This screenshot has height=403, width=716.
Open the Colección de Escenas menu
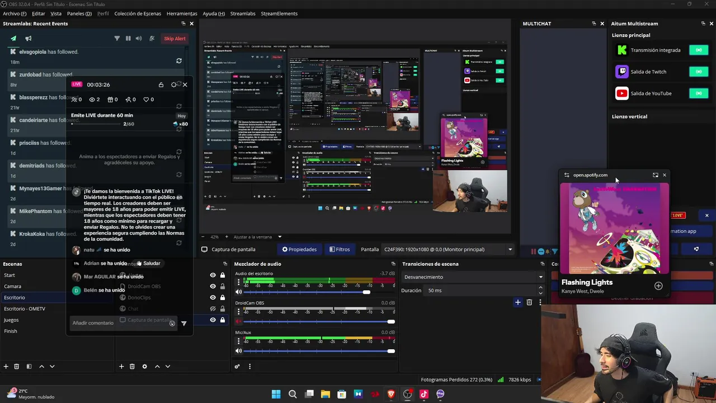pyautogui.click(x=138, y=13)
